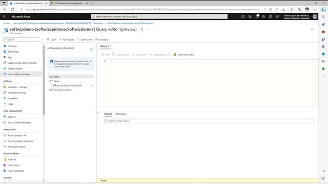Open Tags in the resource menu
328x184 pixels.
(x=10, y=57)
